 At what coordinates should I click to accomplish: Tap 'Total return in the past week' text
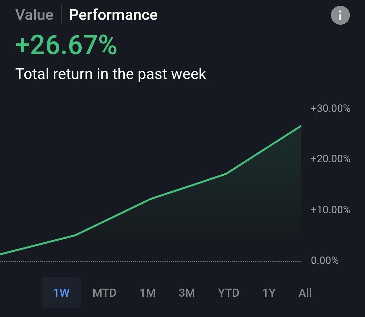point(111,74)
